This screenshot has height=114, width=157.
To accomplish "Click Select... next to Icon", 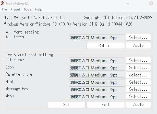I will 138,68.
